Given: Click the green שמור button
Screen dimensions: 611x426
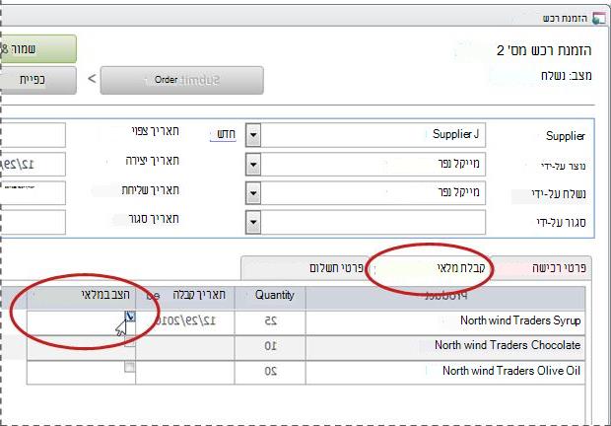Looking at the screenshot, I should click(x=38, y=48).
